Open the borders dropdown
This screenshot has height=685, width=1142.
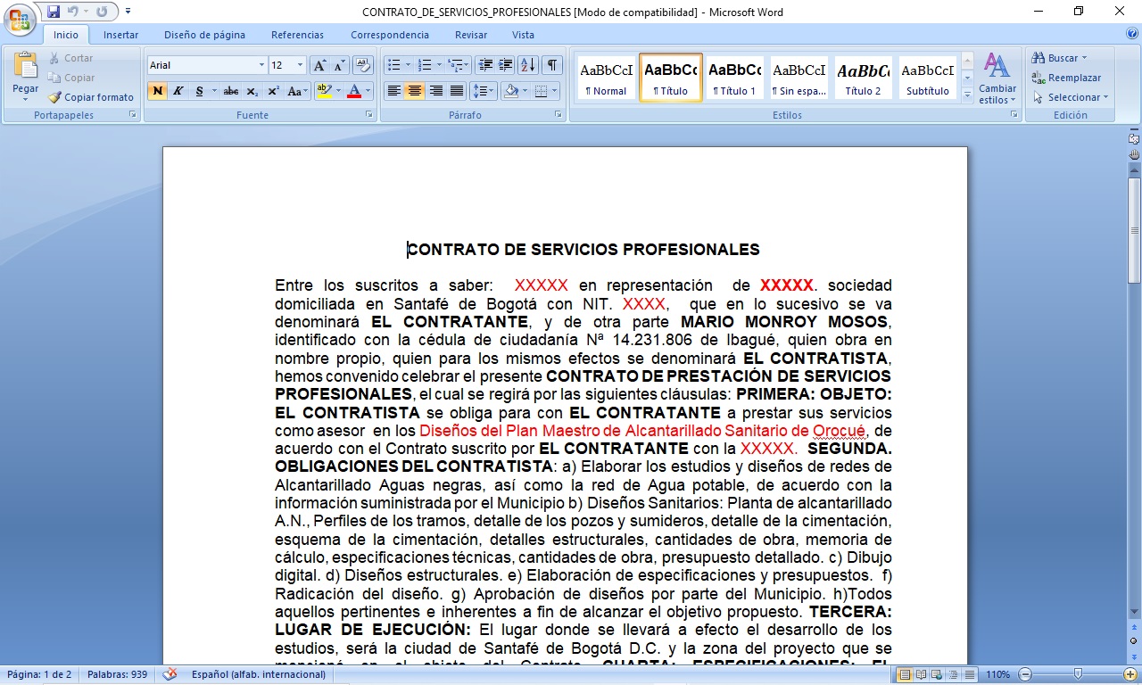(555, 91)
